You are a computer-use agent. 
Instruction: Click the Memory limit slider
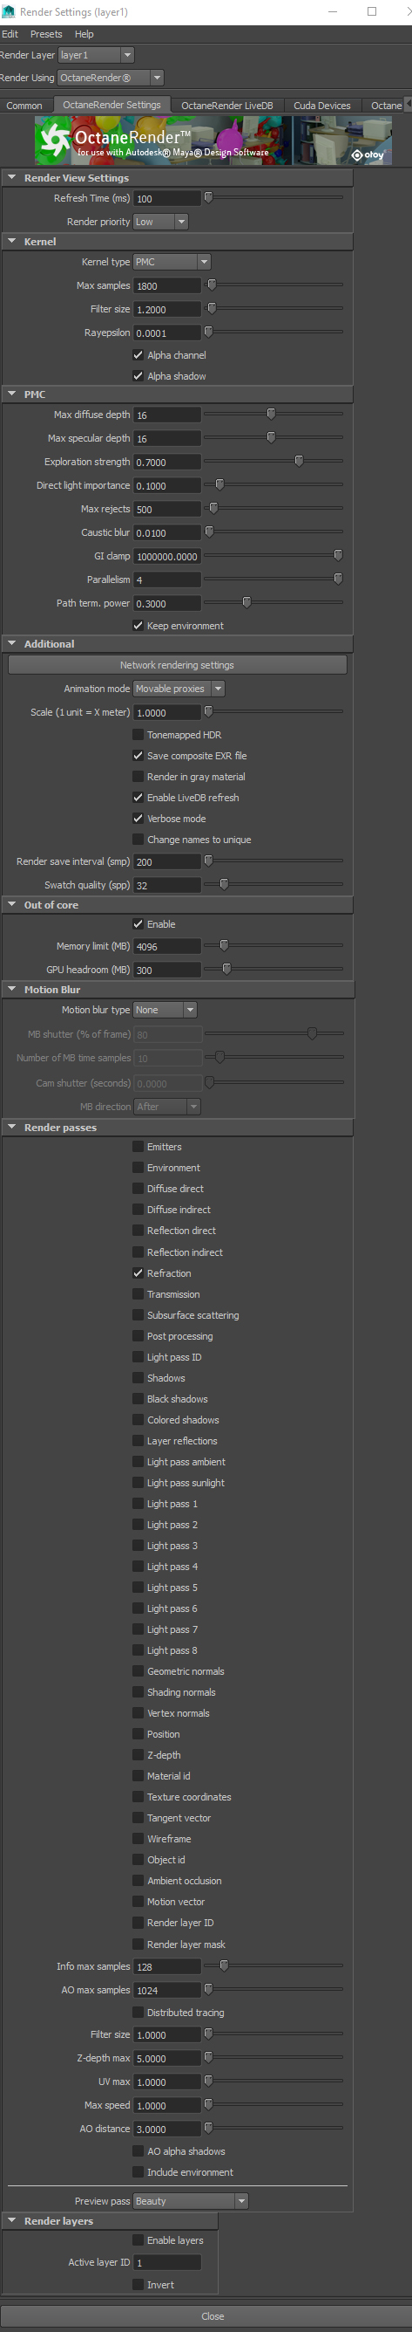[274, 946]
